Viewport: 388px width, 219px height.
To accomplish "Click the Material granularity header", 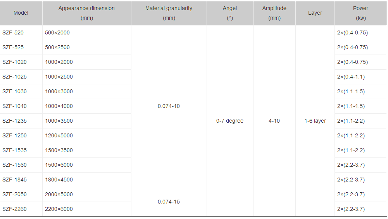I will point(169,13).
